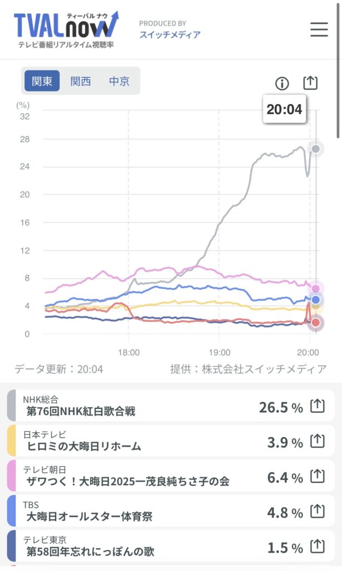Share the ヒロミの大晦日リホーム rating
This screenshot has width=342, height=571.
[x=317, y=441]
